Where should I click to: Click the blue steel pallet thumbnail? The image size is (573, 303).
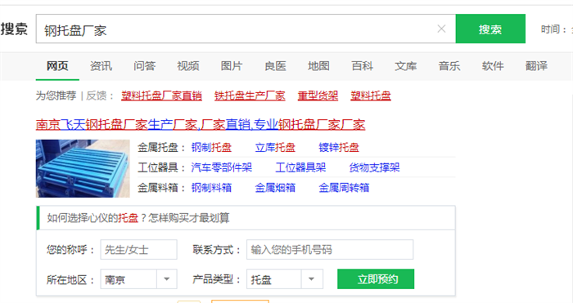click(x=83, y=168)
